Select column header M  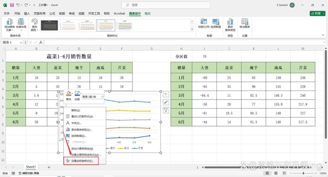(x=303, y=48)
